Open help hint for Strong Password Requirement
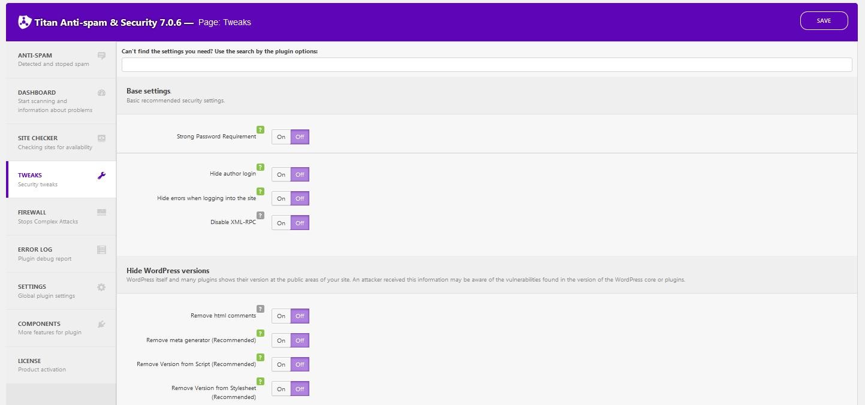 point(260,129)
